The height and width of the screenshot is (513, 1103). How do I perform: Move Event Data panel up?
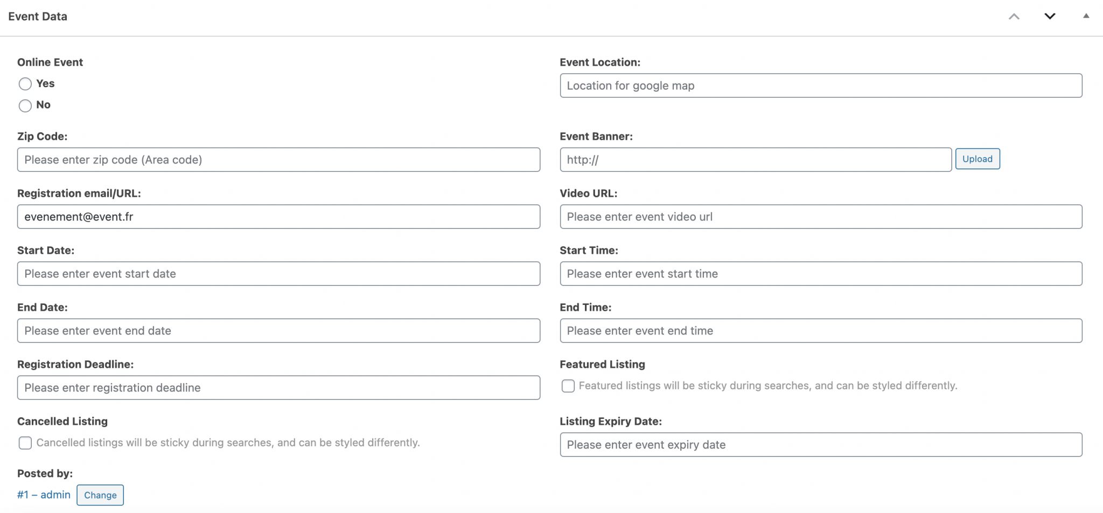[1014, 17]
